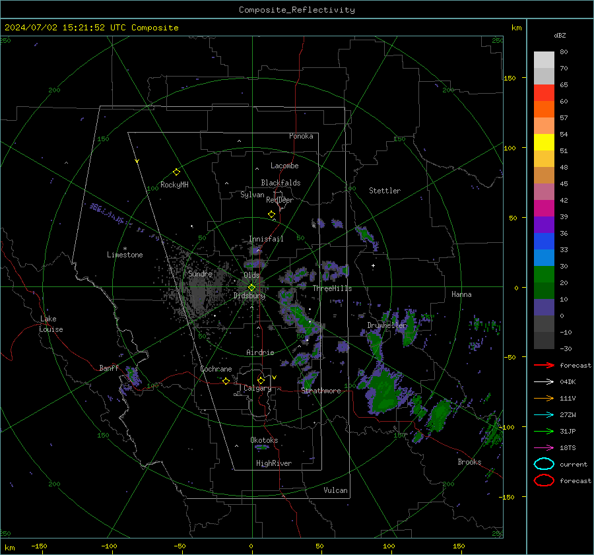Click the RedDeer city label
594x555 pixels.
280,200
